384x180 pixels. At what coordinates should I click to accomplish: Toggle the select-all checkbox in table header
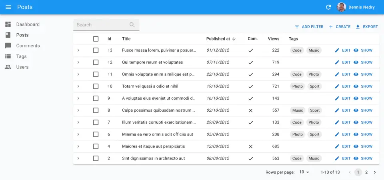pos(96,39)
